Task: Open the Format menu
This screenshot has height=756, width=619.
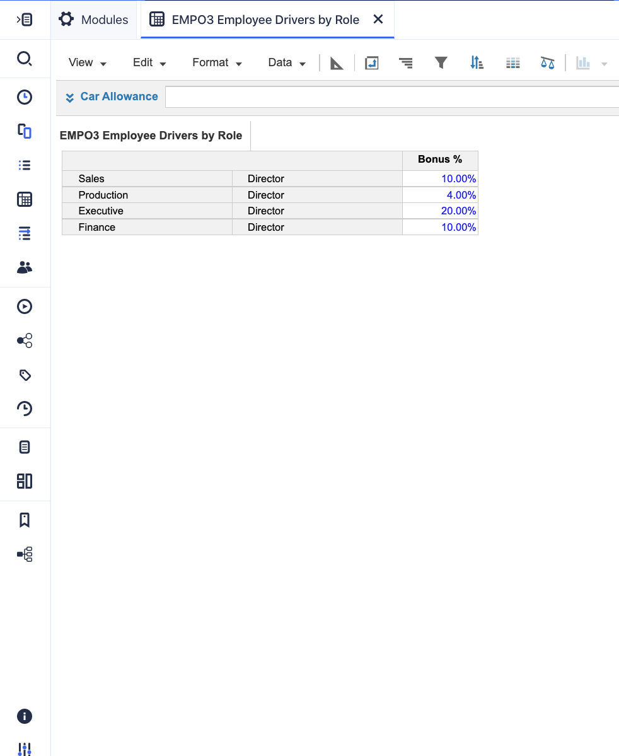Action: click(x=217, y=62)
